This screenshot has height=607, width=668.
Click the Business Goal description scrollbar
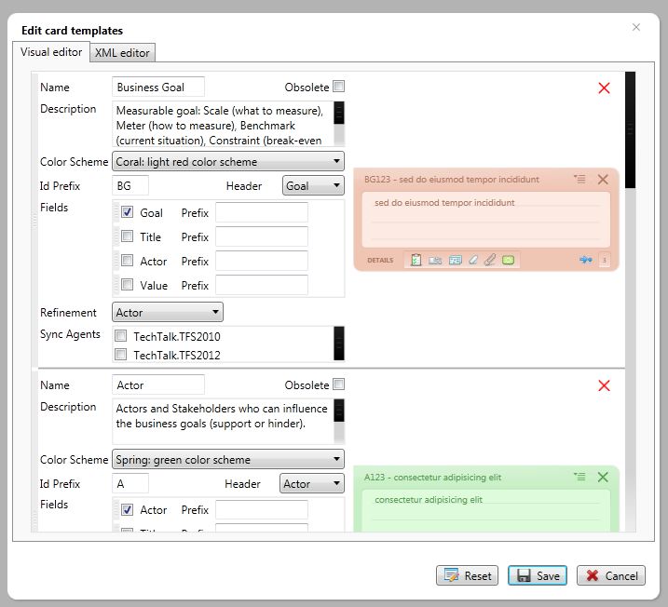click(339, 124)
